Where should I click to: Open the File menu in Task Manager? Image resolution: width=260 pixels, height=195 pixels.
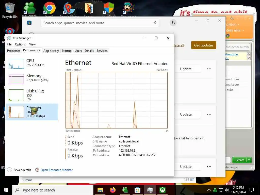point(9,44)
